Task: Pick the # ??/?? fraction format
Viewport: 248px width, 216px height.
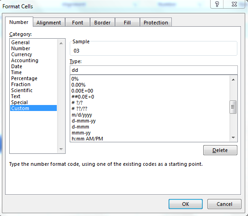Action: (x=150, y=109)
